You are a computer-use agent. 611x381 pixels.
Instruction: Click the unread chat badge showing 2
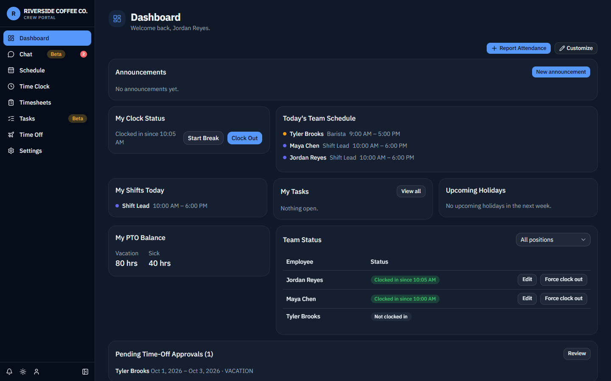[x=84, y=54]
